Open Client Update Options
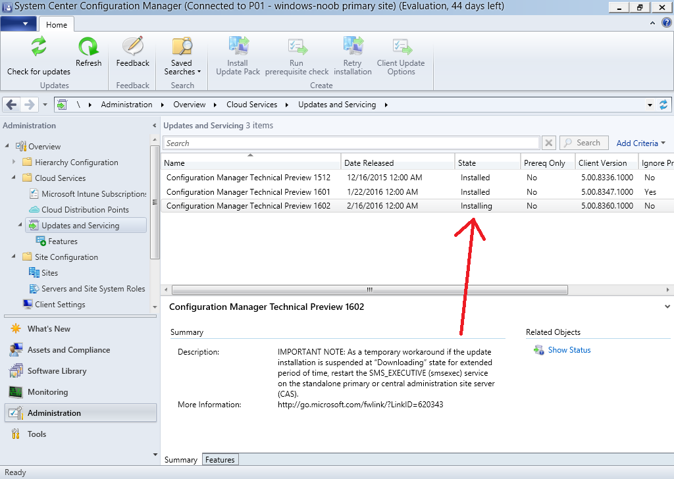This screenshot has width=674, height=479. coord(401,56)
